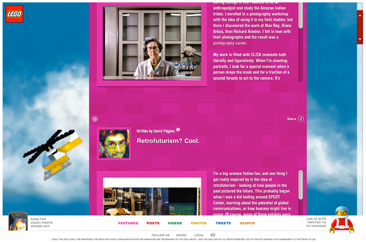Click the paragraph starting 'My work is filled'

click(x=251, y=67)
